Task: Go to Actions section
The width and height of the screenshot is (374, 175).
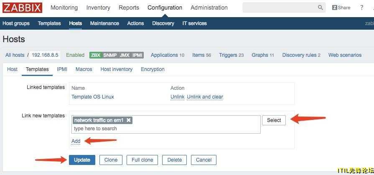Action: (x=135, y=23)
